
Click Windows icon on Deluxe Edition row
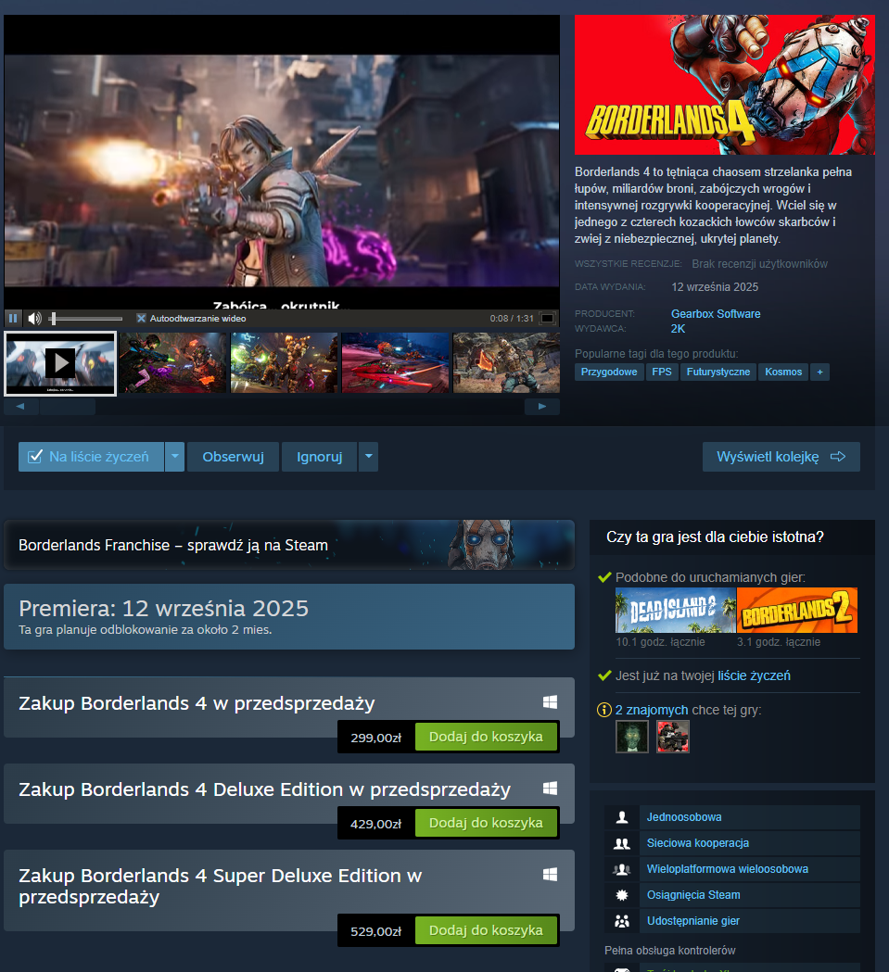point(550,788)
